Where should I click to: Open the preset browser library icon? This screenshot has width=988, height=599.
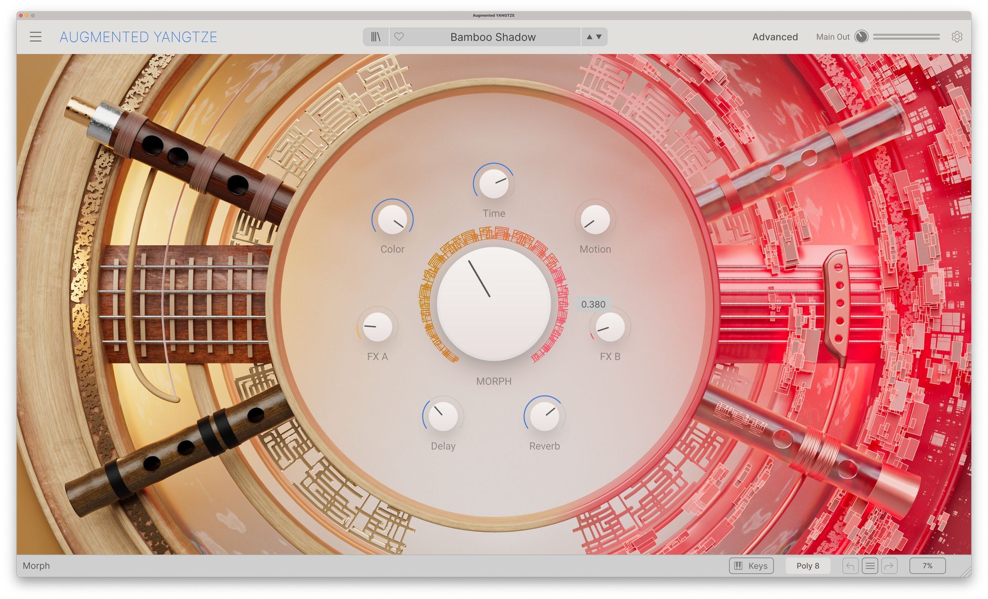[x=376, y=37]
